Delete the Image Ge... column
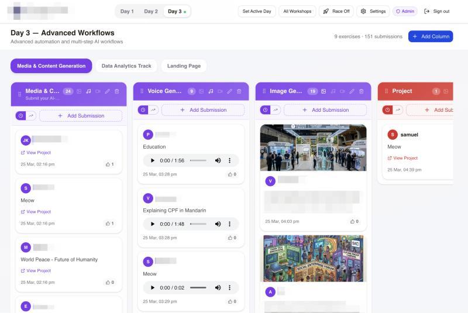The width and height of the screenshot is (468, 313). [362, 91]
